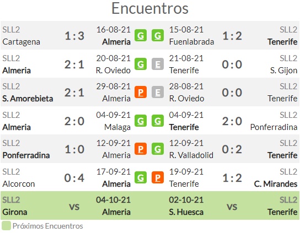This screenshot has height=233, width=300.
Task: Click the orange P badge for Tenerife vs C. Mirandes
Action: [158, 177]
